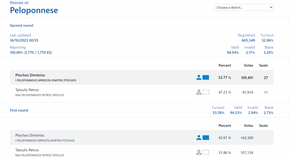
Task: Select blue color box for Ptochos, second round
Action: (206, 77)
